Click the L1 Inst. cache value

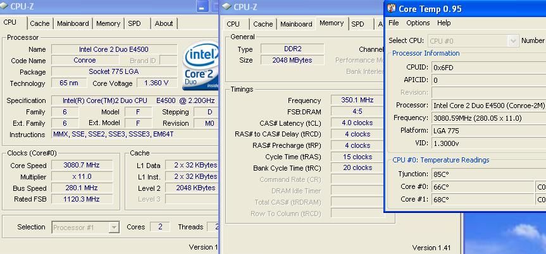(x=192, y=176)
